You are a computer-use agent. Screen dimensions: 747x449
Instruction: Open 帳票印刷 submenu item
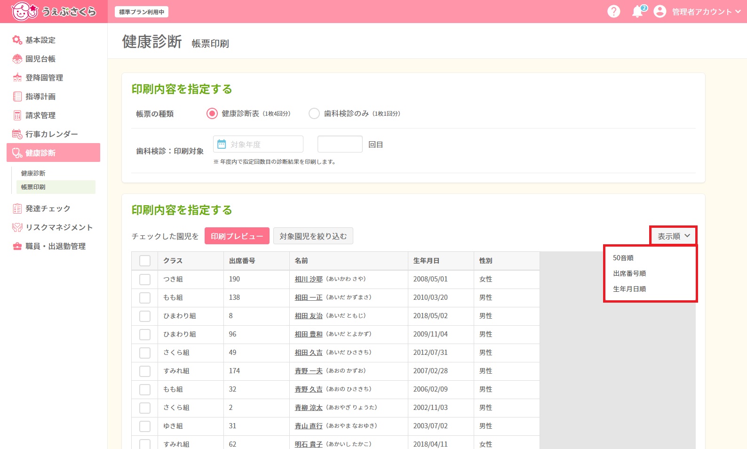click(x=56, y=187)
